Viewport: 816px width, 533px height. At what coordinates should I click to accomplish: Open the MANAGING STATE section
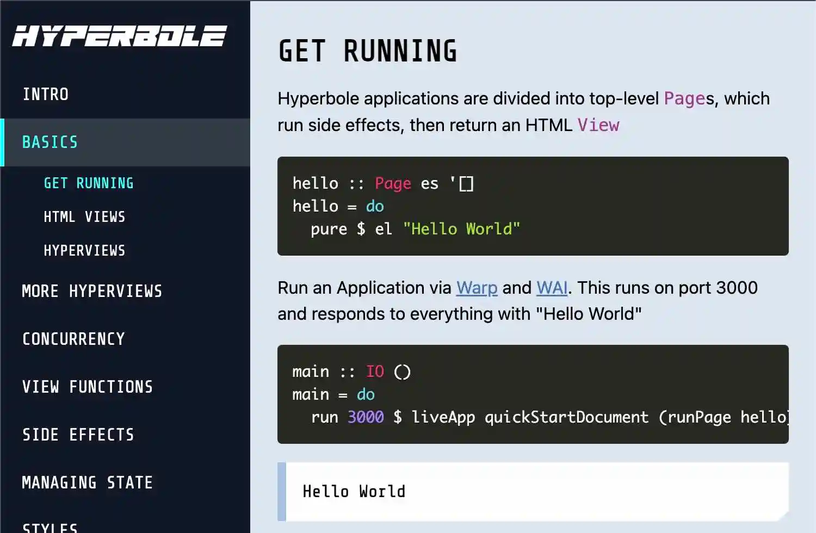click(87, 482)
